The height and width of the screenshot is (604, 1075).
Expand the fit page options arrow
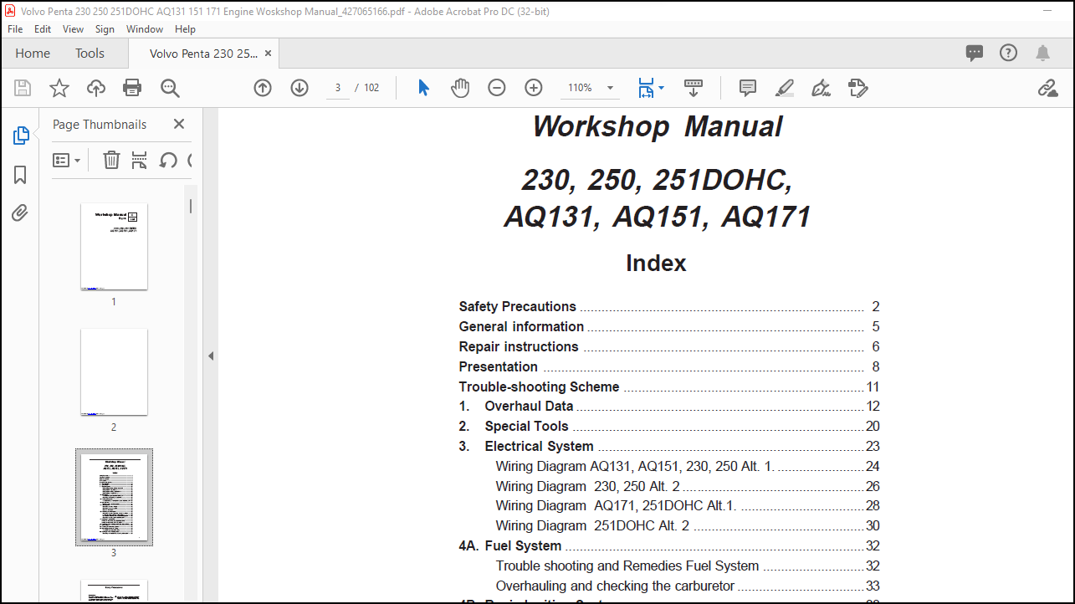click(661, 88)
